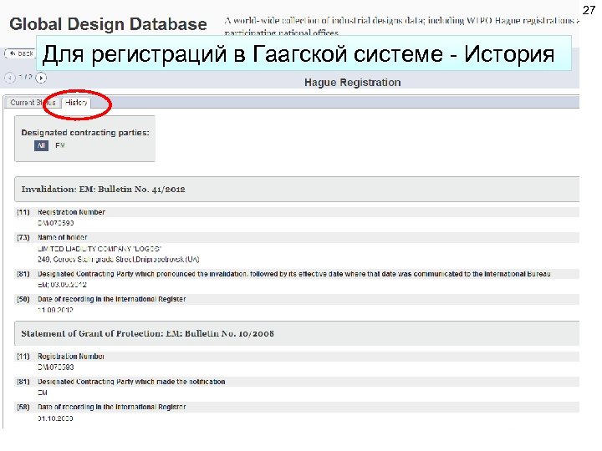602x451 pixels.
Task: Open the History tab
Action: (x=76, y=103)
